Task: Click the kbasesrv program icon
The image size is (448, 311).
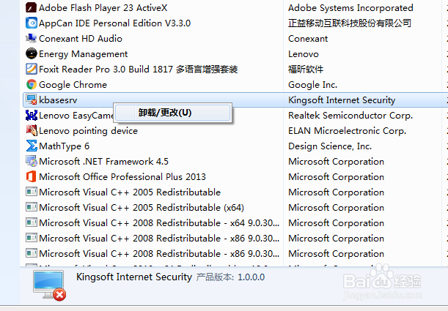Action: (32, 100)
